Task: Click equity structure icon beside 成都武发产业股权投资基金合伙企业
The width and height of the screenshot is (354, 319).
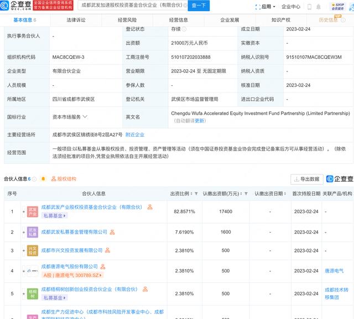Action: click(150, 207)
